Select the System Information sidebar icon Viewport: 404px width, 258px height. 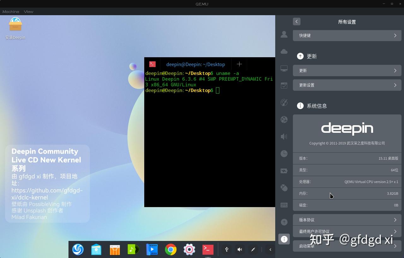284,239
